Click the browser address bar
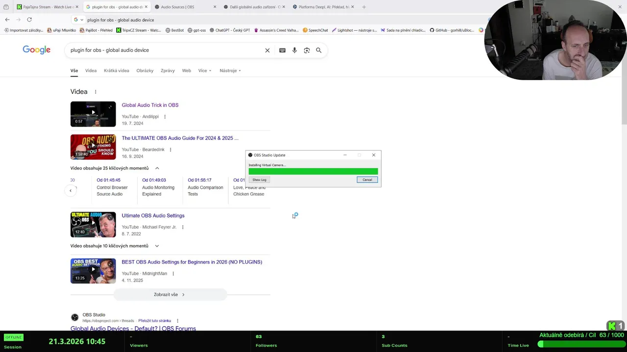Viewport: 627px width, 352px height. click(284, 20)
